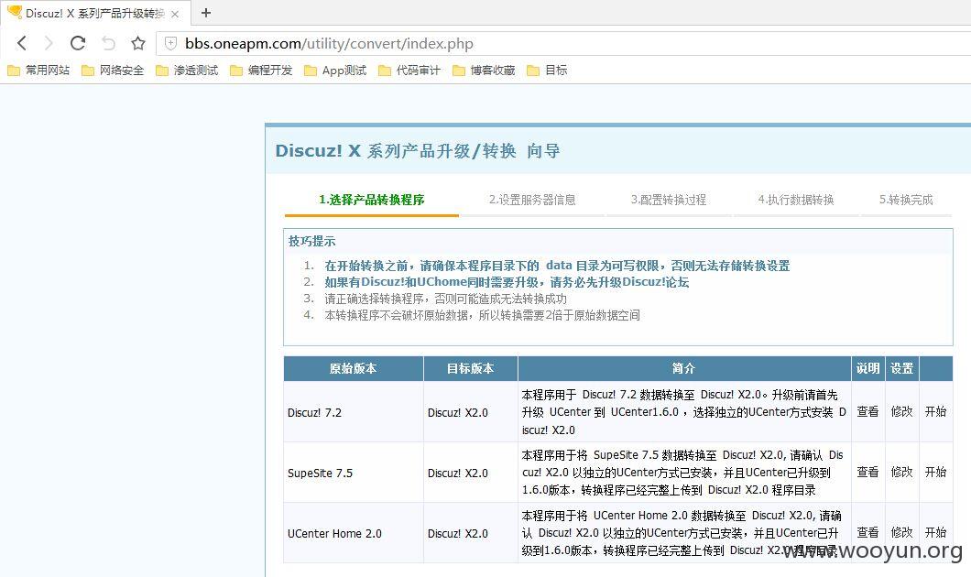The width and height of the screenshot is (971, 577).
Task: Click tip 3 about choosing correct program
Action: coord(446,299)
